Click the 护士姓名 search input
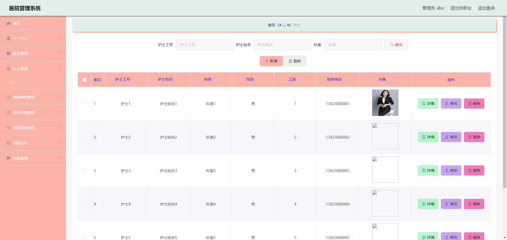 (x=283, y=45)
